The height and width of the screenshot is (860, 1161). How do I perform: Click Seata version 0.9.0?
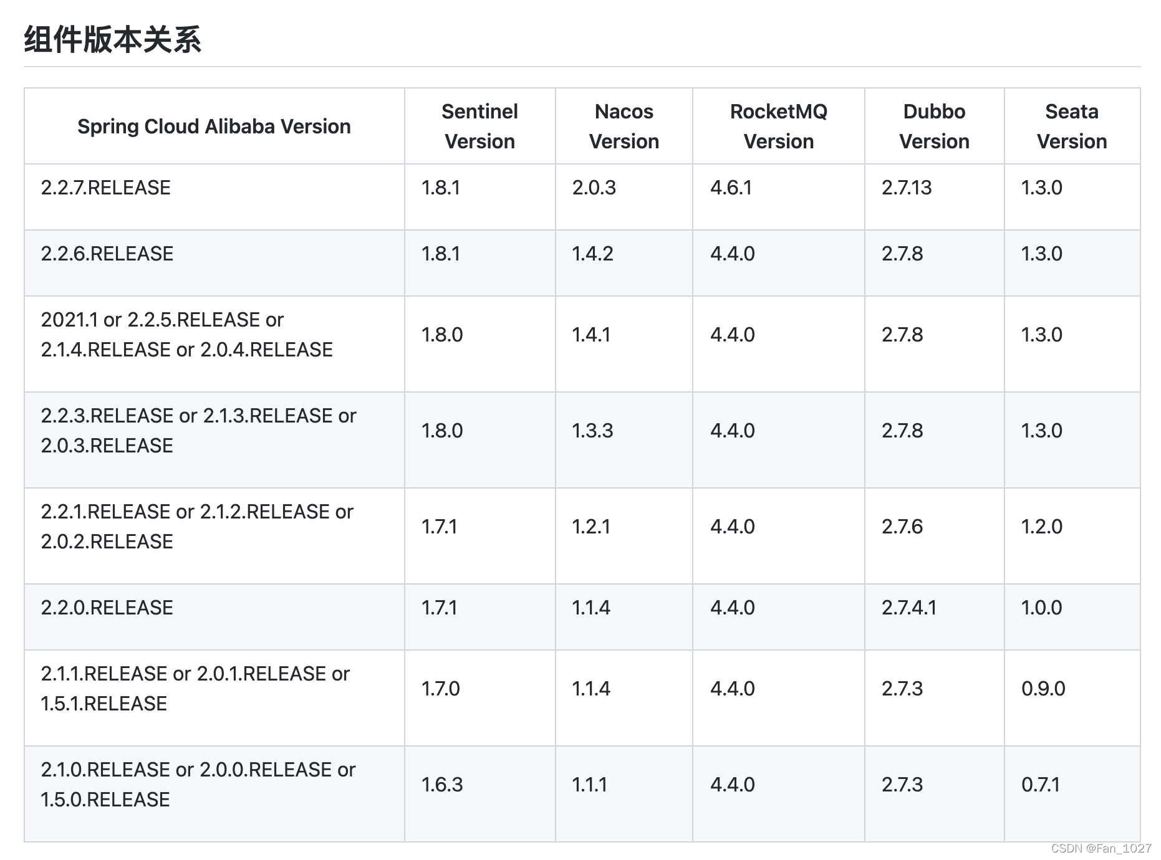click(1043, 689)
